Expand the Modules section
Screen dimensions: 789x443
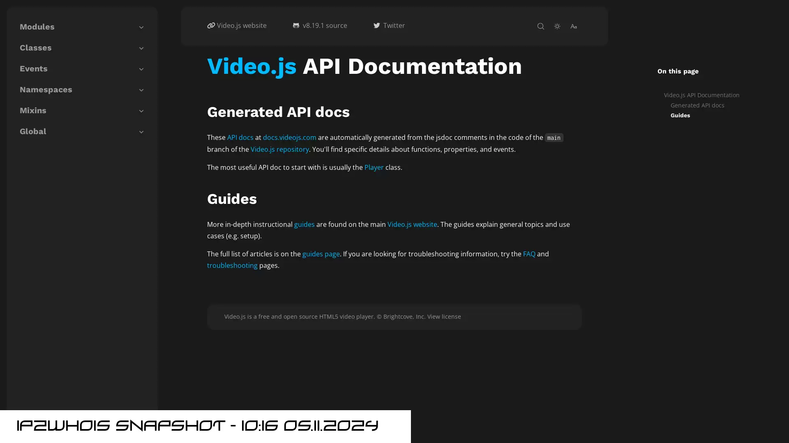click(141, 27)
